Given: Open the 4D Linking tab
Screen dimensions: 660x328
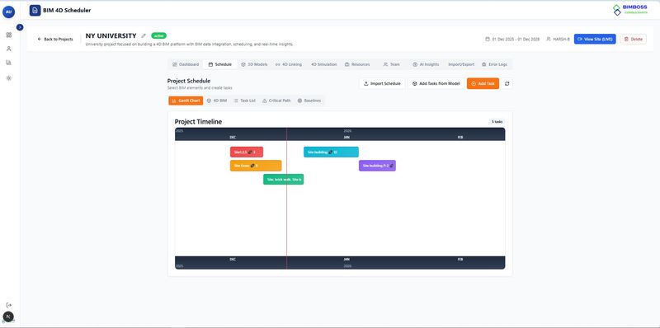Looking at the screenshot, I should click(x=289, y=64).
